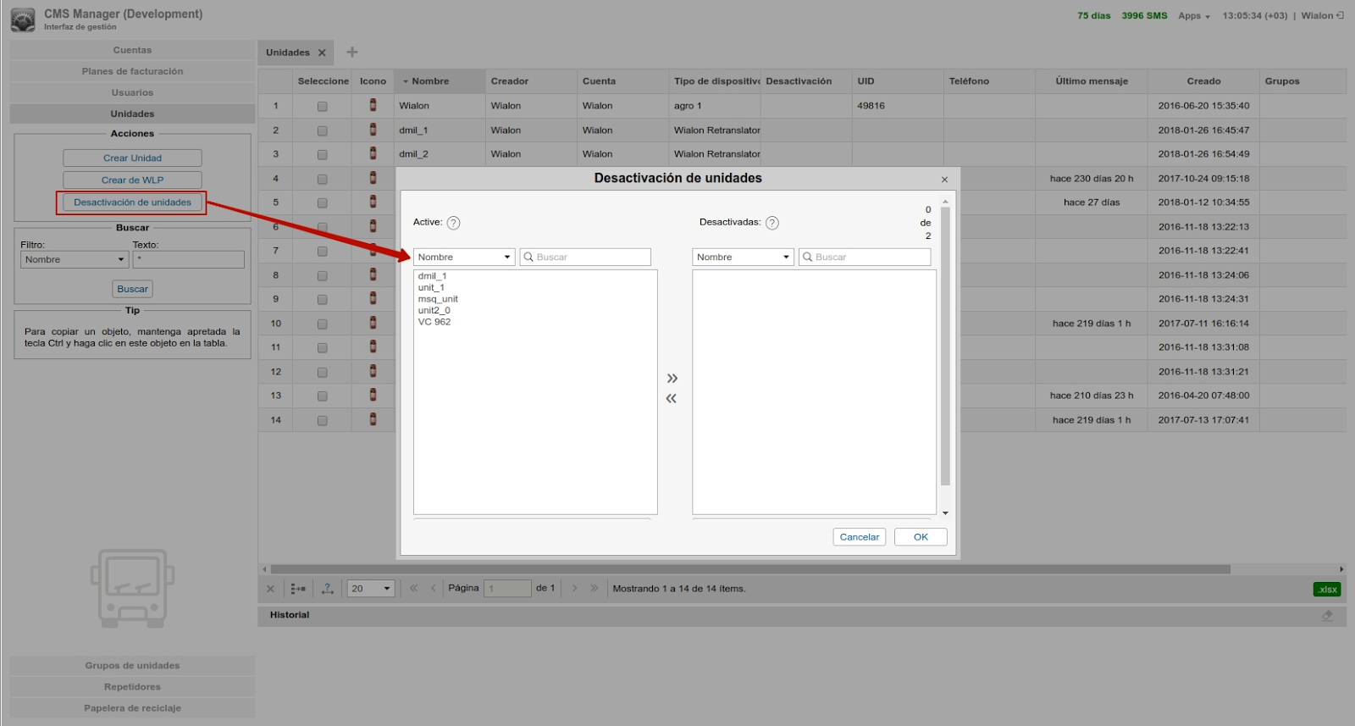Click the move-right double arrow in the dialog

pyautogui.click(x=672, y=379)
